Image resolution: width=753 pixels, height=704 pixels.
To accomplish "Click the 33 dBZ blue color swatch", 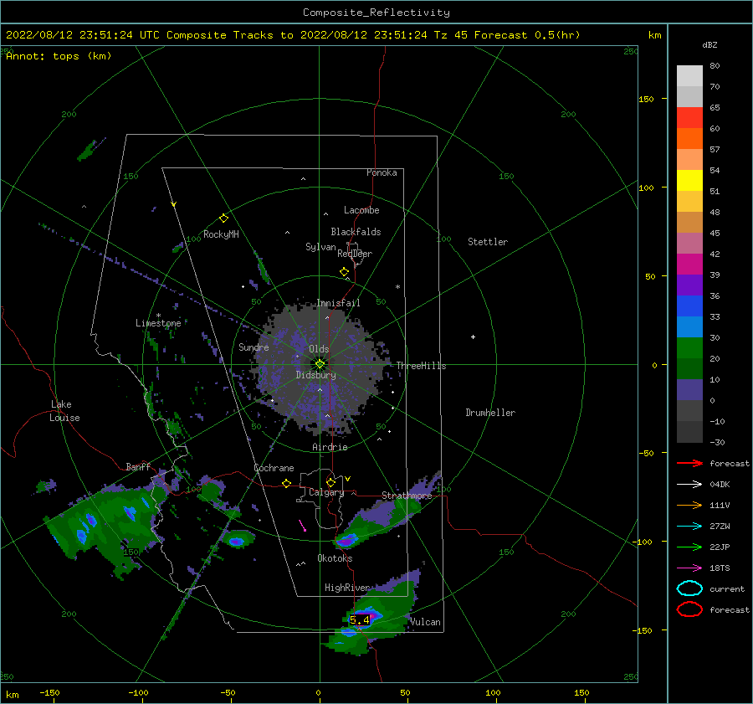I will coord(689,326).
